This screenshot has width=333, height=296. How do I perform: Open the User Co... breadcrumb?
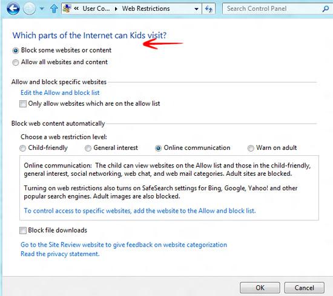pyautogui.click(x=96, y=8)
